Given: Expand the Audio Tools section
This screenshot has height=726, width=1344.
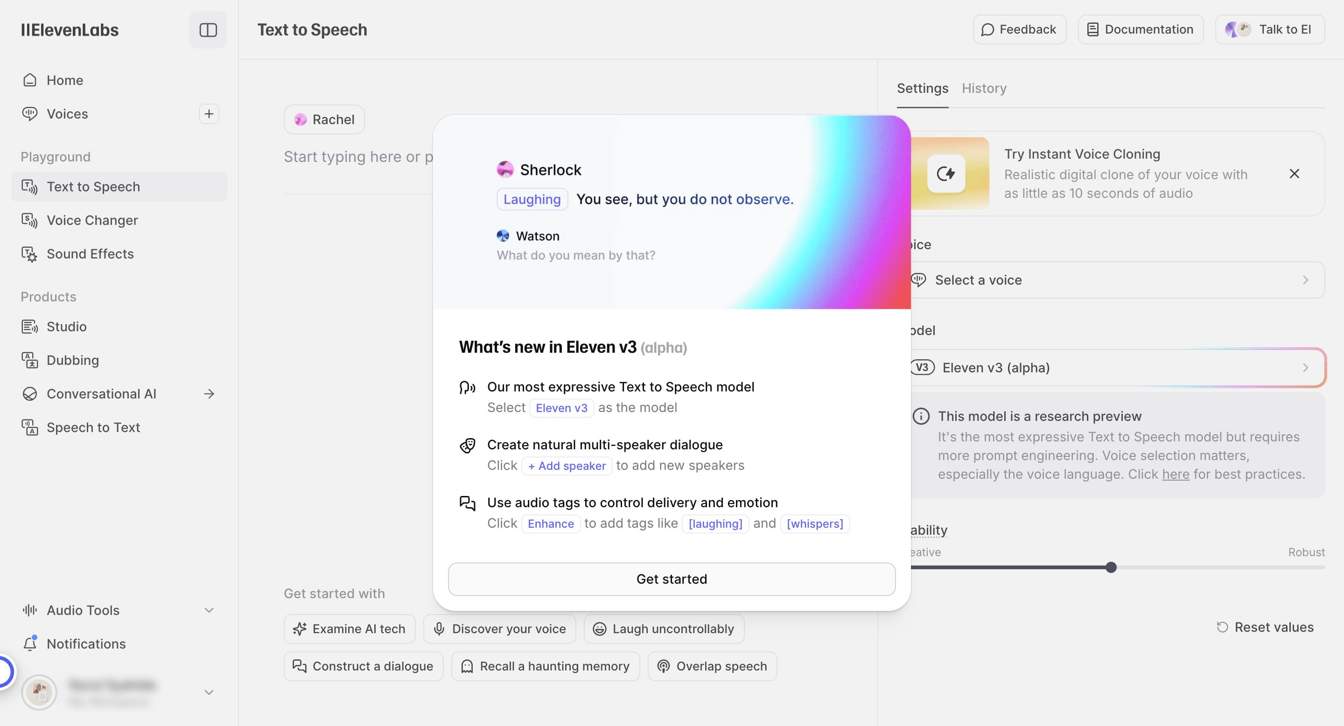Looking at the screenshot, I should (209, 610).
